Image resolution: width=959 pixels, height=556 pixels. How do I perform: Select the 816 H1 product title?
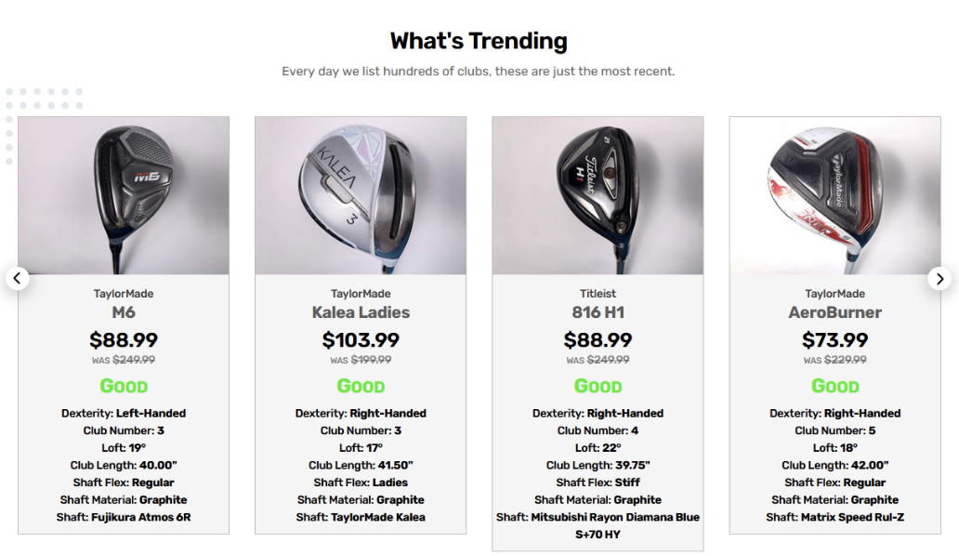(598, 312)
